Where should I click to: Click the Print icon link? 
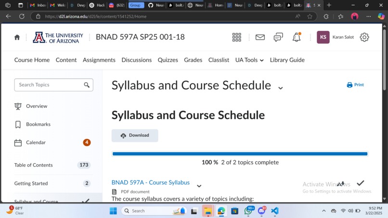(355, 85)
